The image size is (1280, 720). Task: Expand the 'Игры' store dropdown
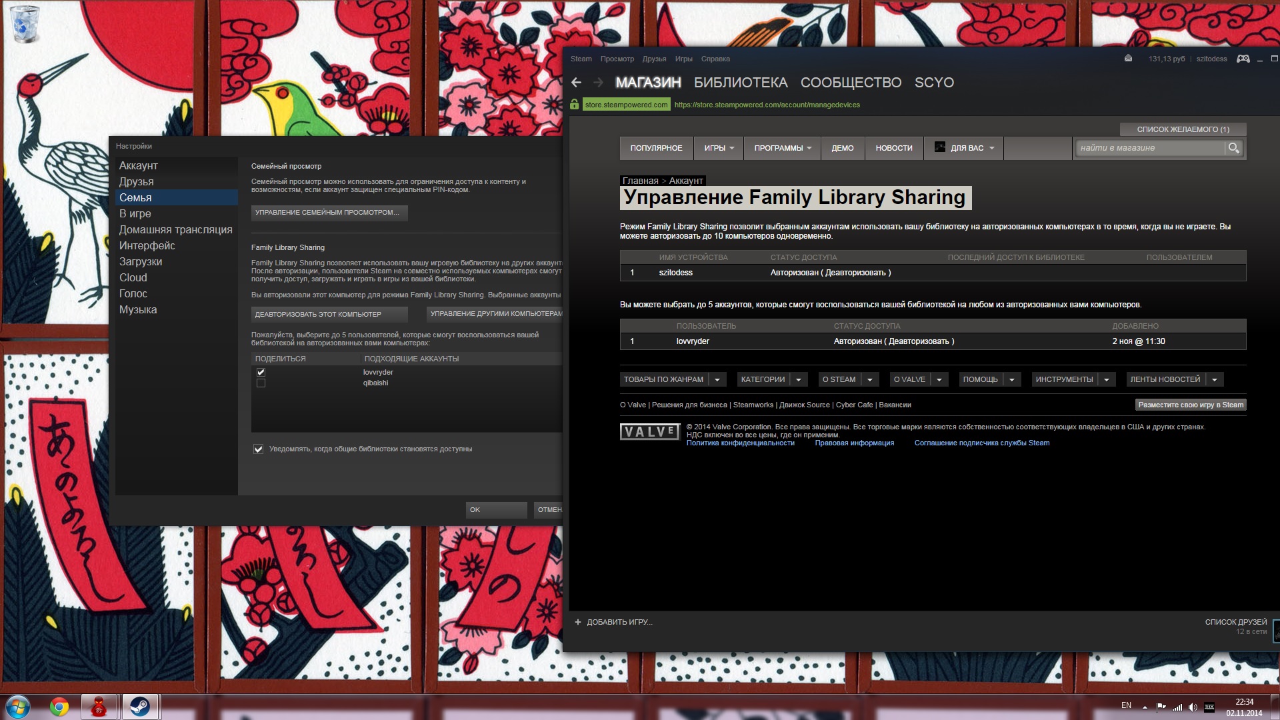coord(719,148)
